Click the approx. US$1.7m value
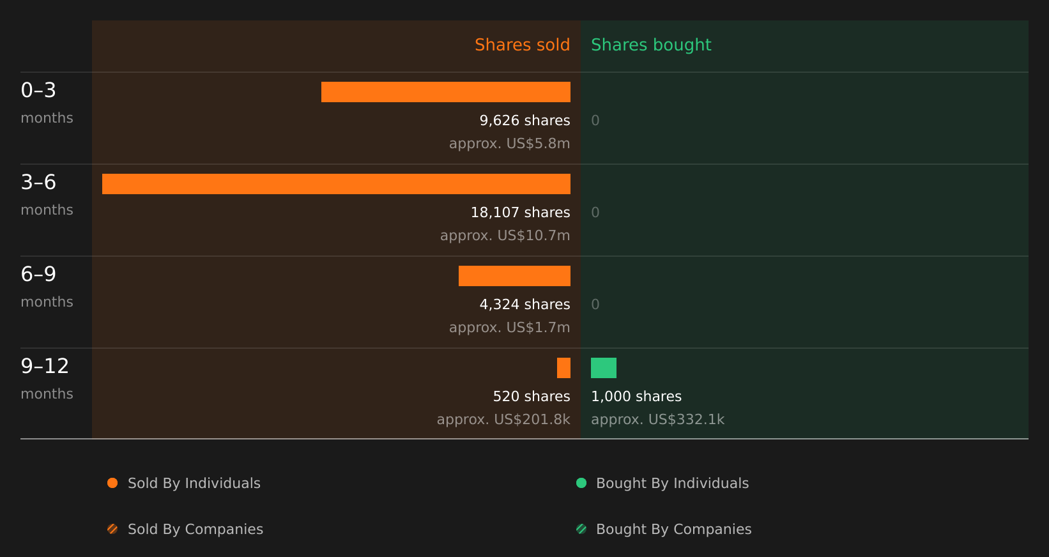Viewport: 1049px width, 557px height. [509, 328]
